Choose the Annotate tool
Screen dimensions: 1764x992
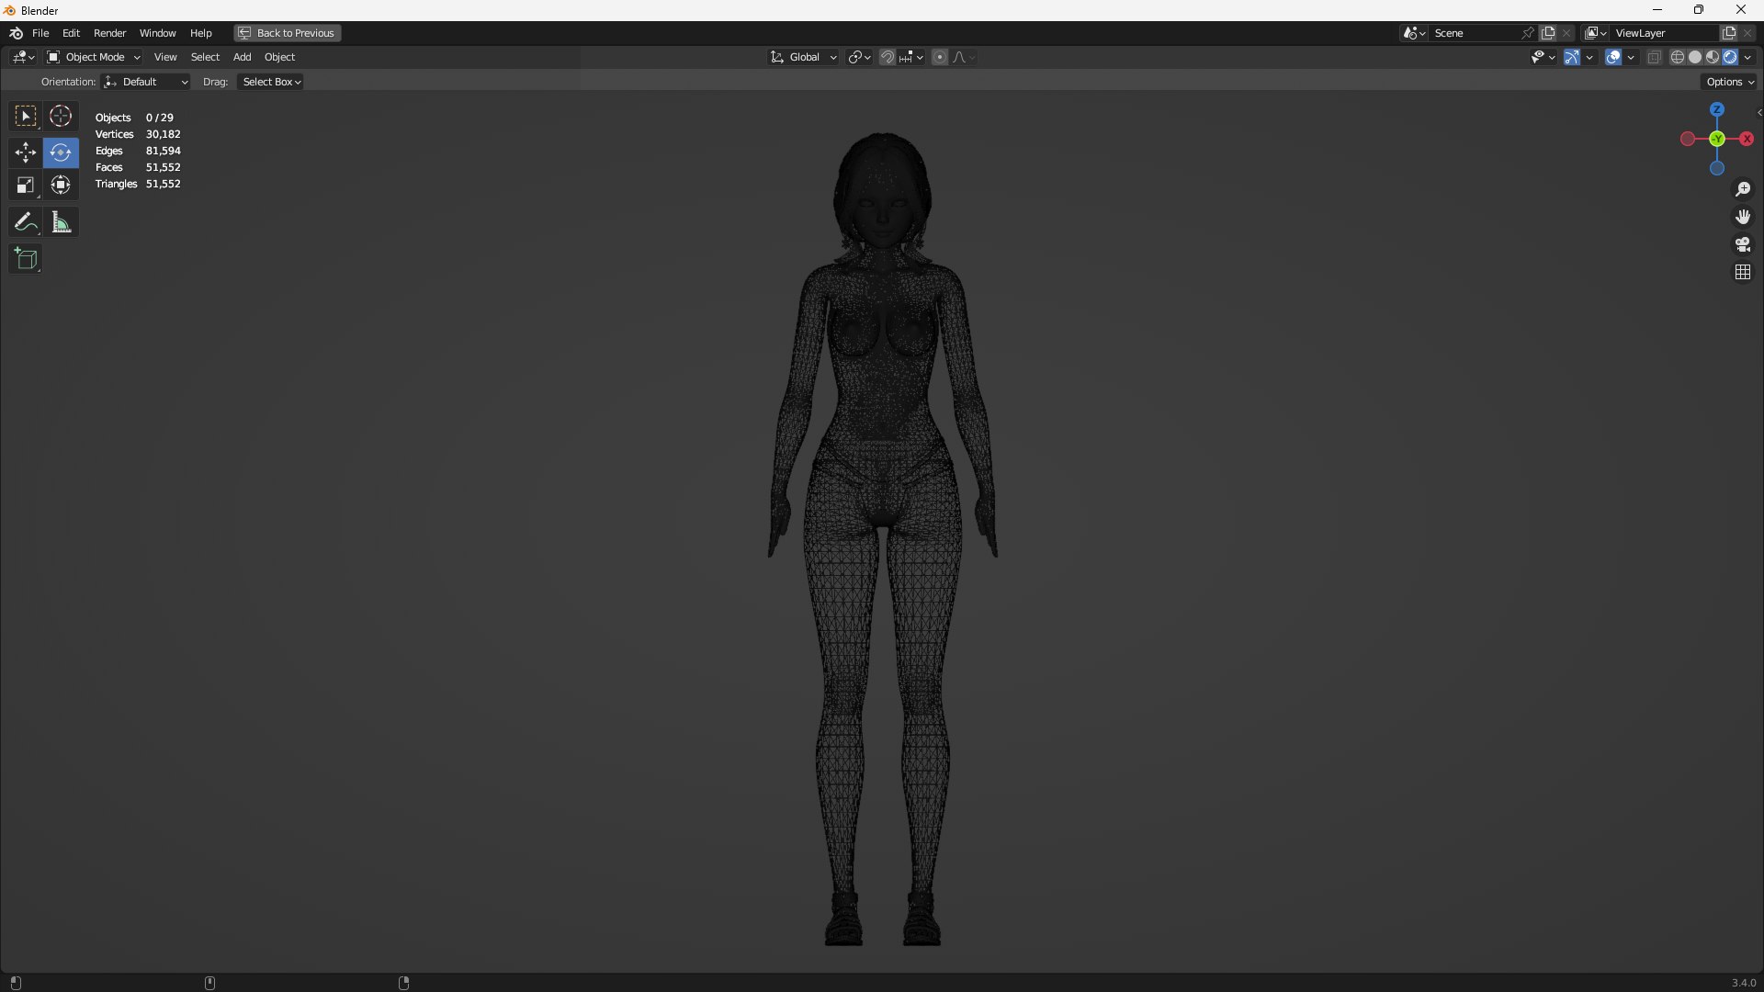[25, 222]
